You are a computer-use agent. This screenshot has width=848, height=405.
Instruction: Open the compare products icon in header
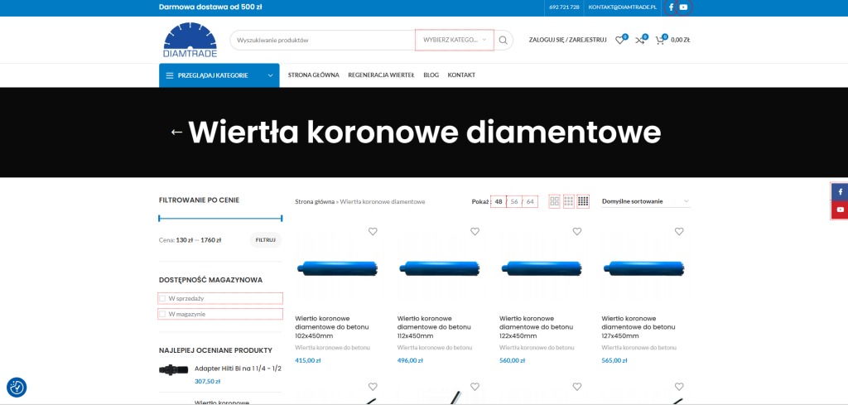[x=639, y=40]
